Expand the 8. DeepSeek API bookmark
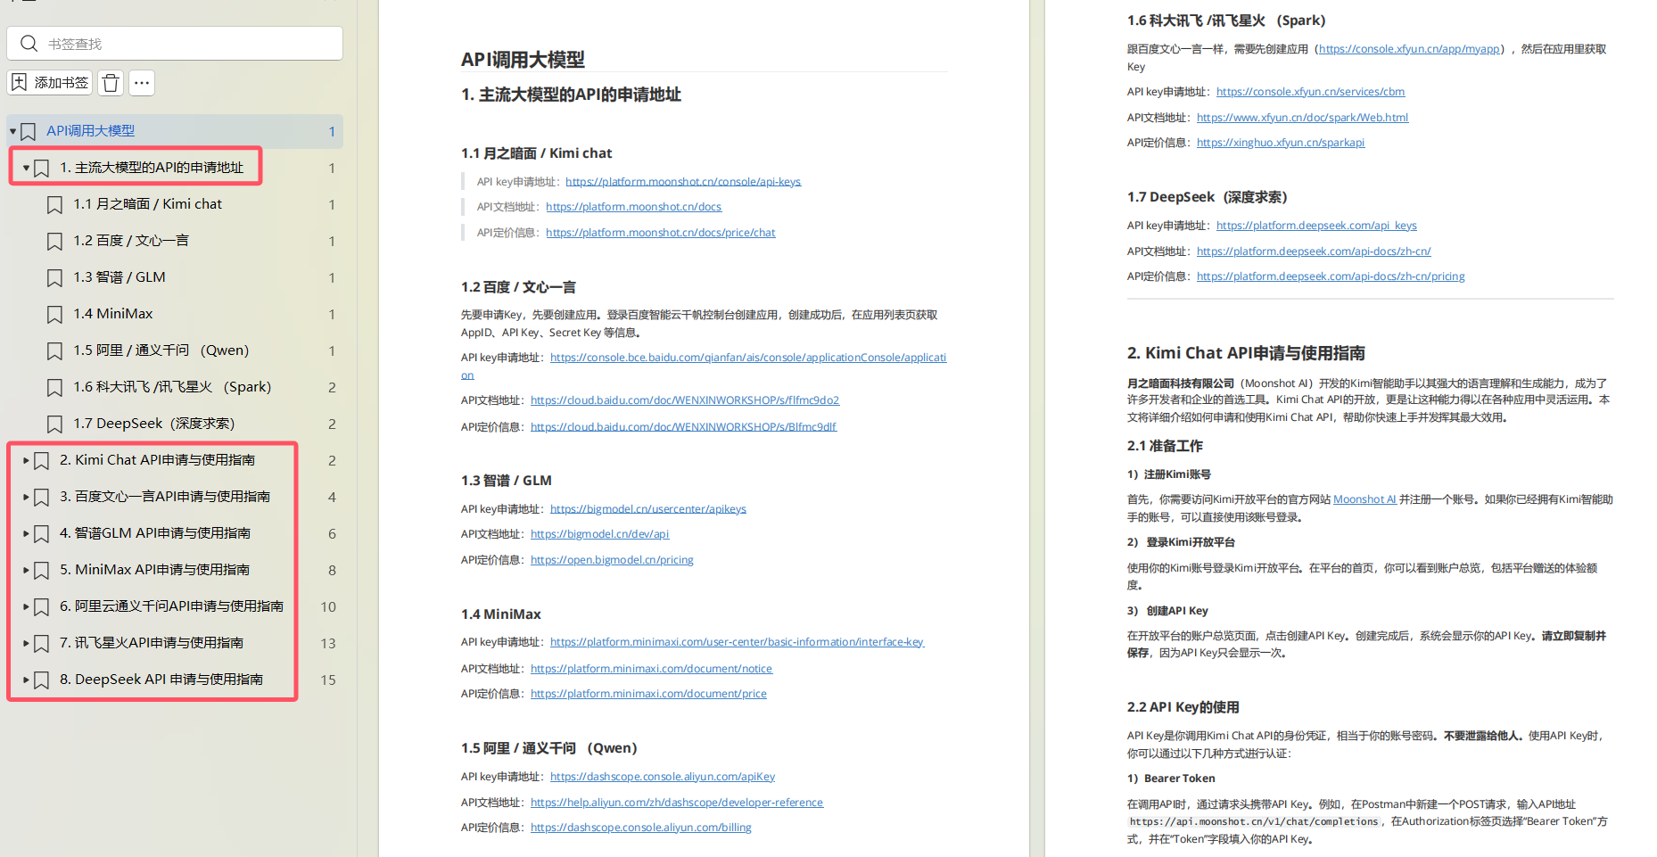This screenshot has height=857, width=1657. coord(26,680)
